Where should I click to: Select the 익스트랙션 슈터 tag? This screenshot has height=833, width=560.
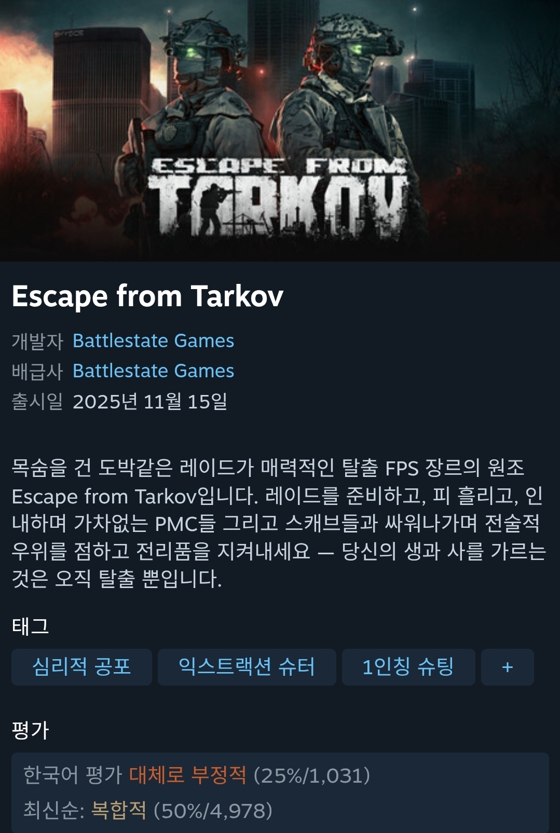point(247,667)
